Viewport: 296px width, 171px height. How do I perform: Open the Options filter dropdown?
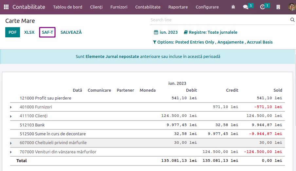click(213, 42)
